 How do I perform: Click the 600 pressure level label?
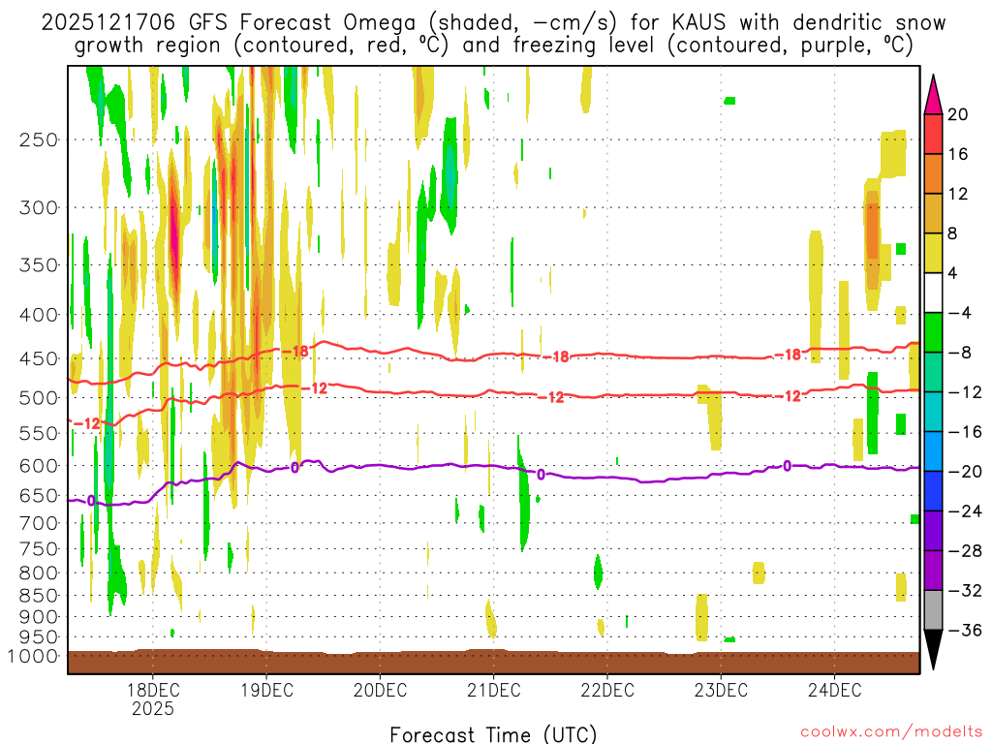39,466
